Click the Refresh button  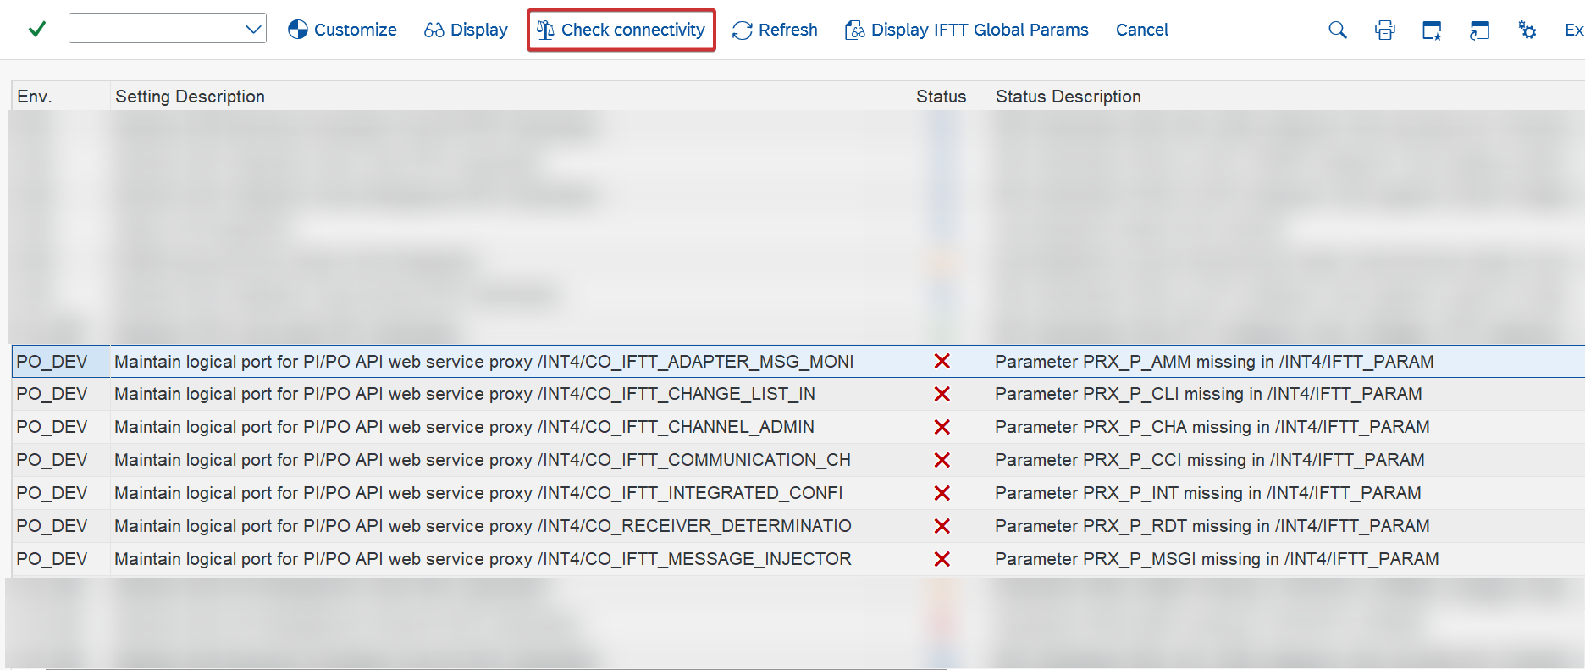point(775,30)
